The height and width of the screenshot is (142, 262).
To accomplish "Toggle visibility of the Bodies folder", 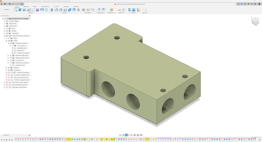I will 9,41.
